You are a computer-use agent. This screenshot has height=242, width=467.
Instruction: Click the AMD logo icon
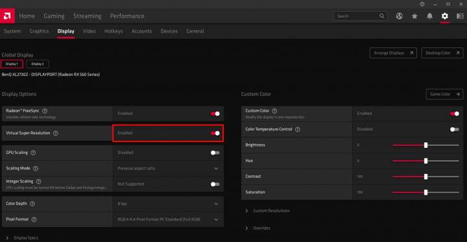[x=7, y=16]
